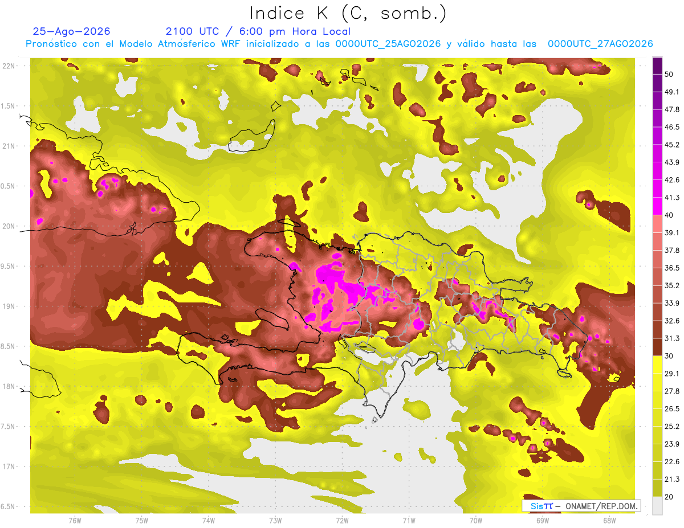The height and width of the screenshot is (528, 684).
Task: Click colorbar value label '39.1'
Action: (671, 232)
